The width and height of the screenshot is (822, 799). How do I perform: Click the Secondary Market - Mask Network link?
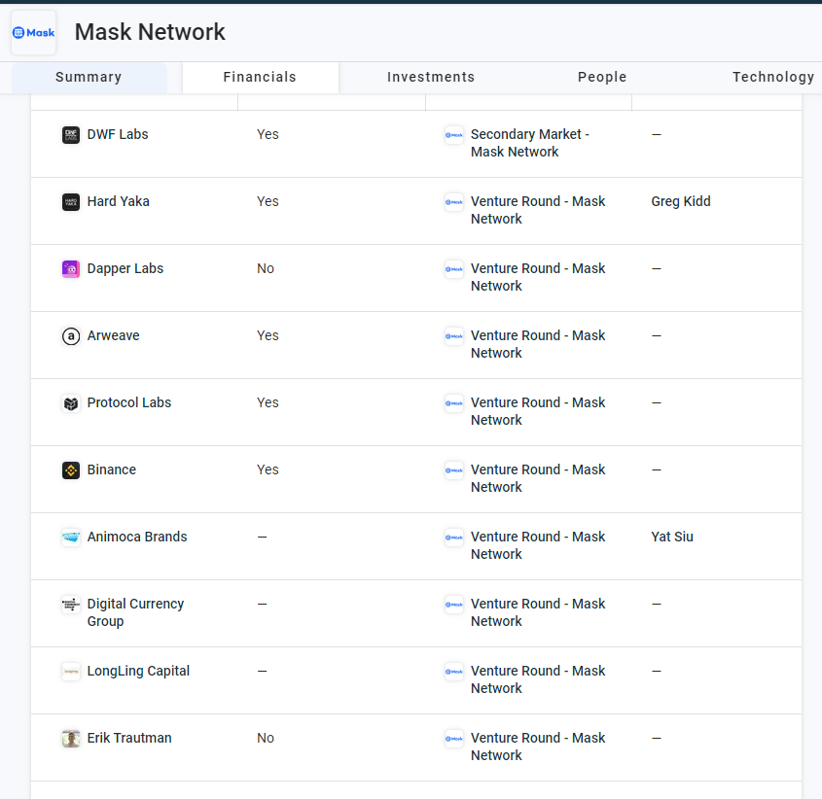(529, 143)
